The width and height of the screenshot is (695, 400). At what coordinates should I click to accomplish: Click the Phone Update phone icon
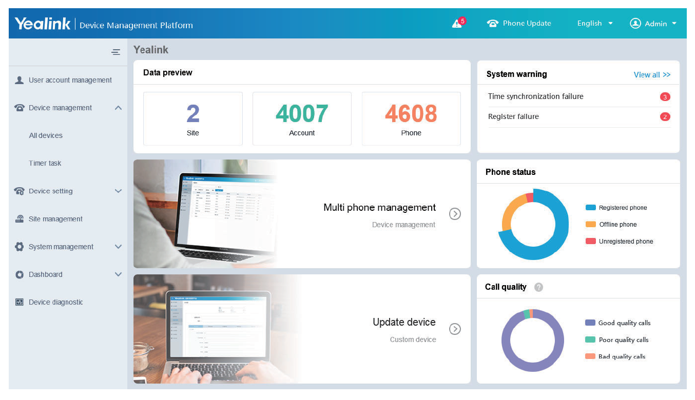click(x=493, y=24)
